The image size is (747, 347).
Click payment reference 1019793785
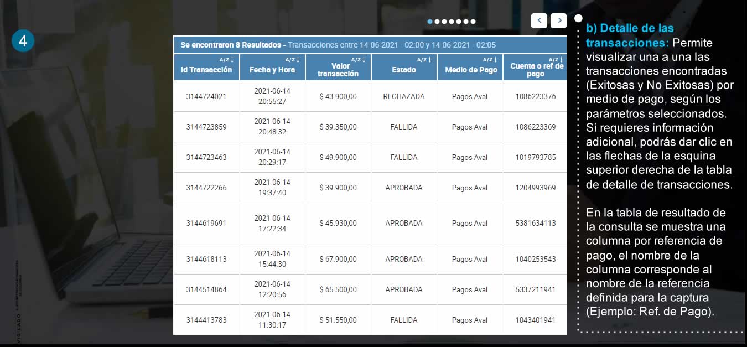coord(536,157)
